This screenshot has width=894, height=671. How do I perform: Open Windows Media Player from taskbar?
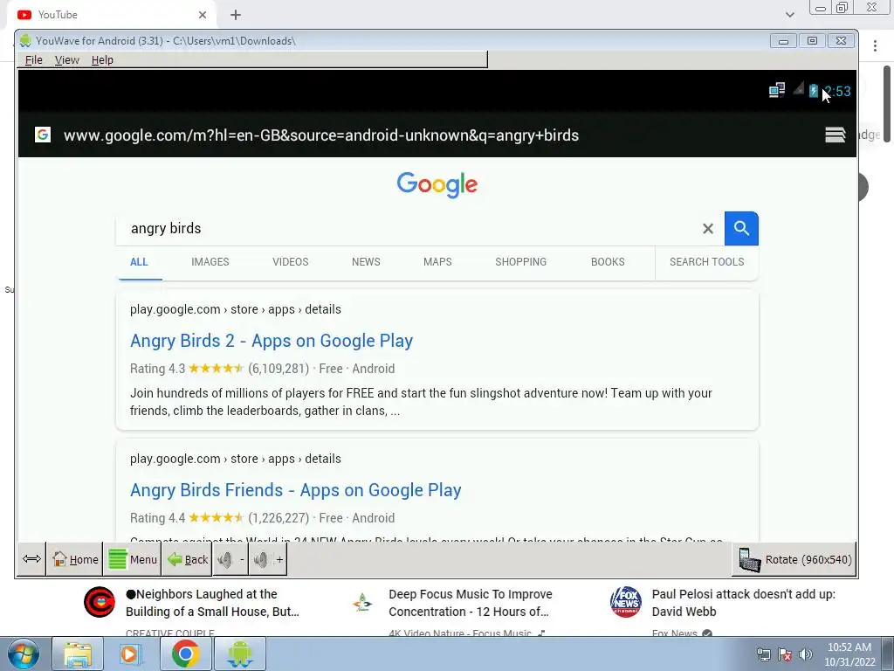(x=131, y=654)
